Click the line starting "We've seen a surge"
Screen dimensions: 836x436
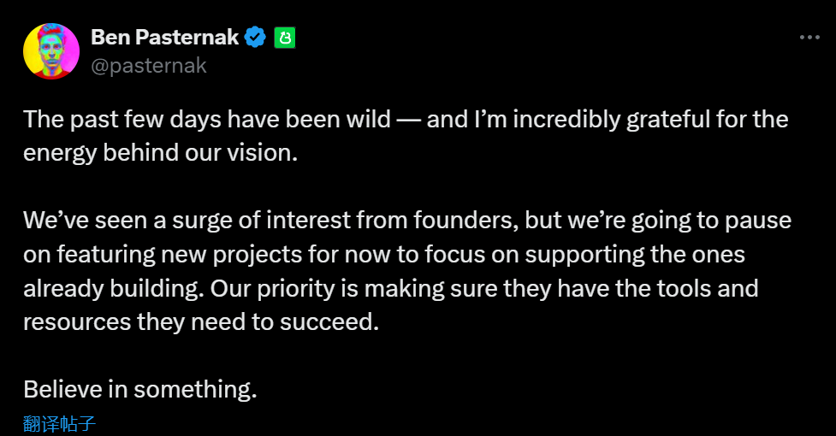407,220
